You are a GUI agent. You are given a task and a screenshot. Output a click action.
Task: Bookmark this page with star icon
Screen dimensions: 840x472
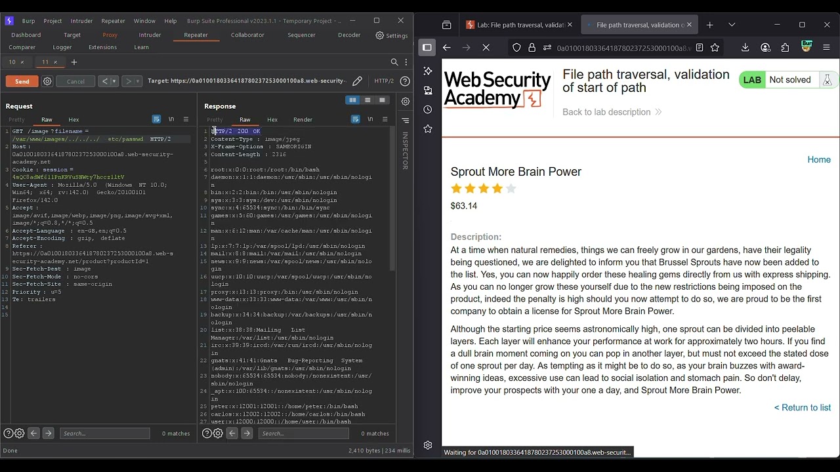point(715,48)
